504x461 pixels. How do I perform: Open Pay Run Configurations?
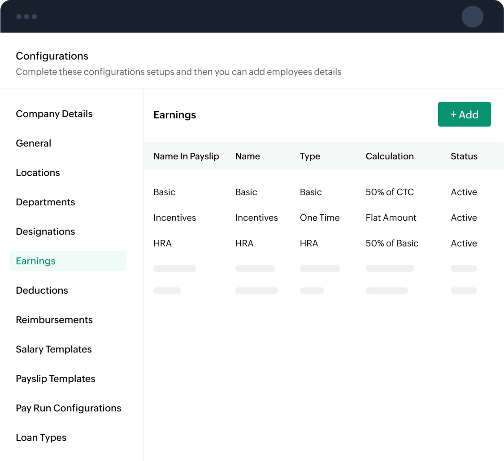[68, 408]
